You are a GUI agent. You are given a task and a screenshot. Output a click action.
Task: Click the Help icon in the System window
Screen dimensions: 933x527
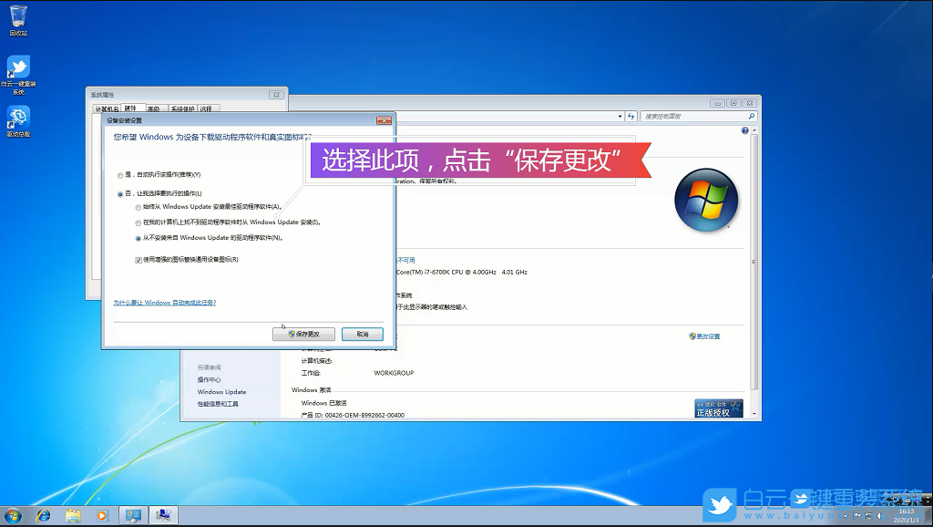745,130
